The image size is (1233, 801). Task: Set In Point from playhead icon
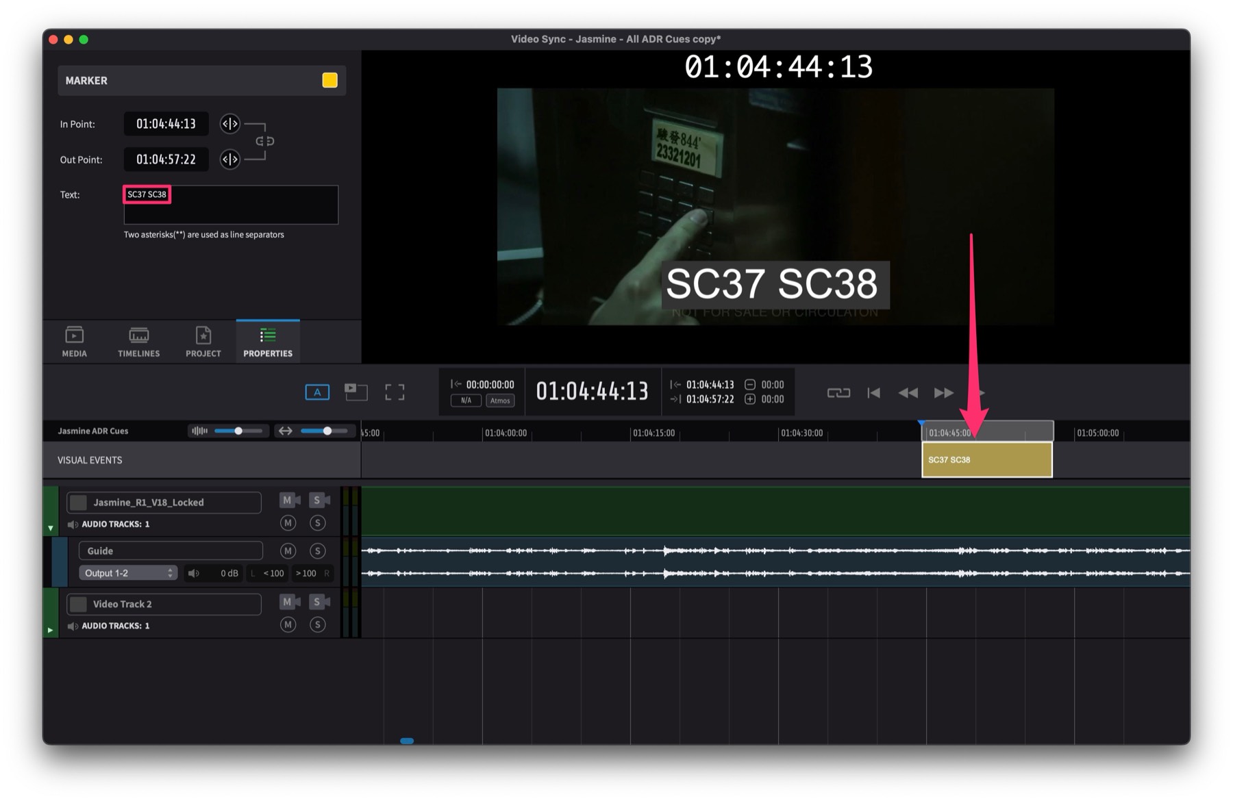pos(229,124)
